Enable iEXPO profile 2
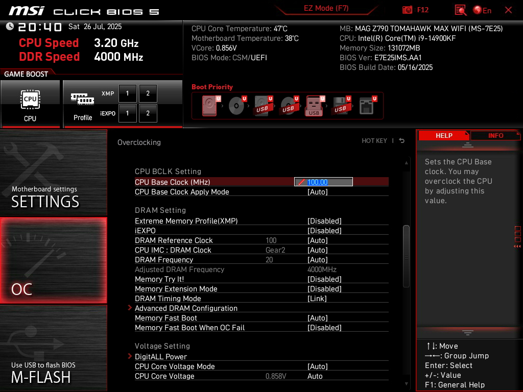 [x=148, y=113]
